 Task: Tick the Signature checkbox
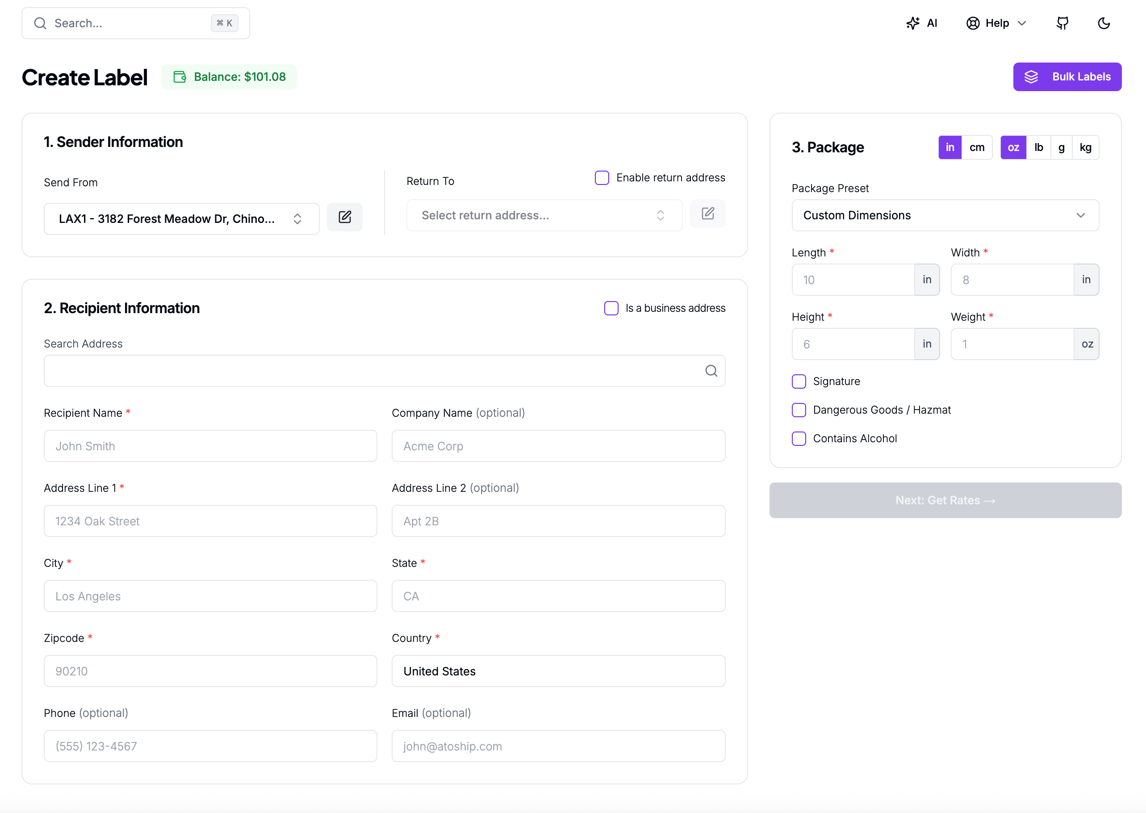tap(799, 381)
